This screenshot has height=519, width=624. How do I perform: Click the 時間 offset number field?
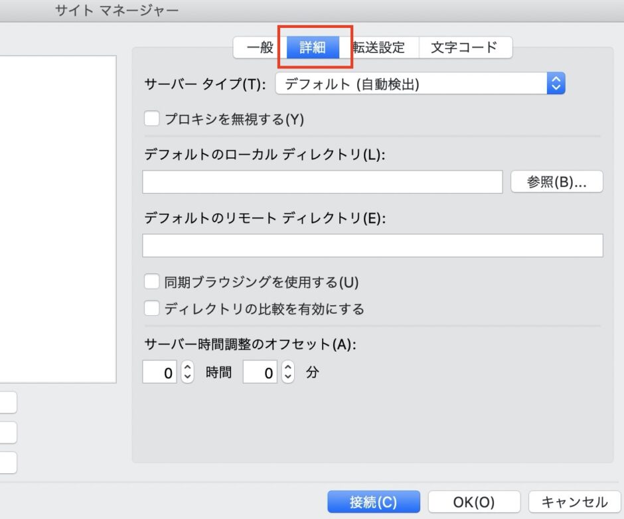point(160,373)
